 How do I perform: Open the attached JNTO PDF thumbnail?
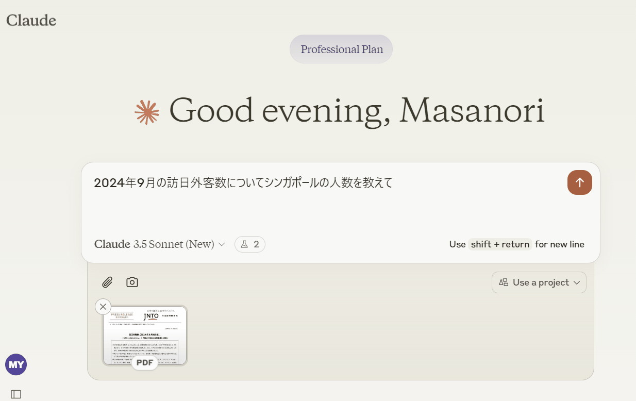pos(145,336)
